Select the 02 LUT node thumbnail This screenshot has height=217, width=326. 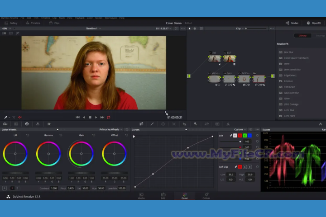(x=230, y=59)
